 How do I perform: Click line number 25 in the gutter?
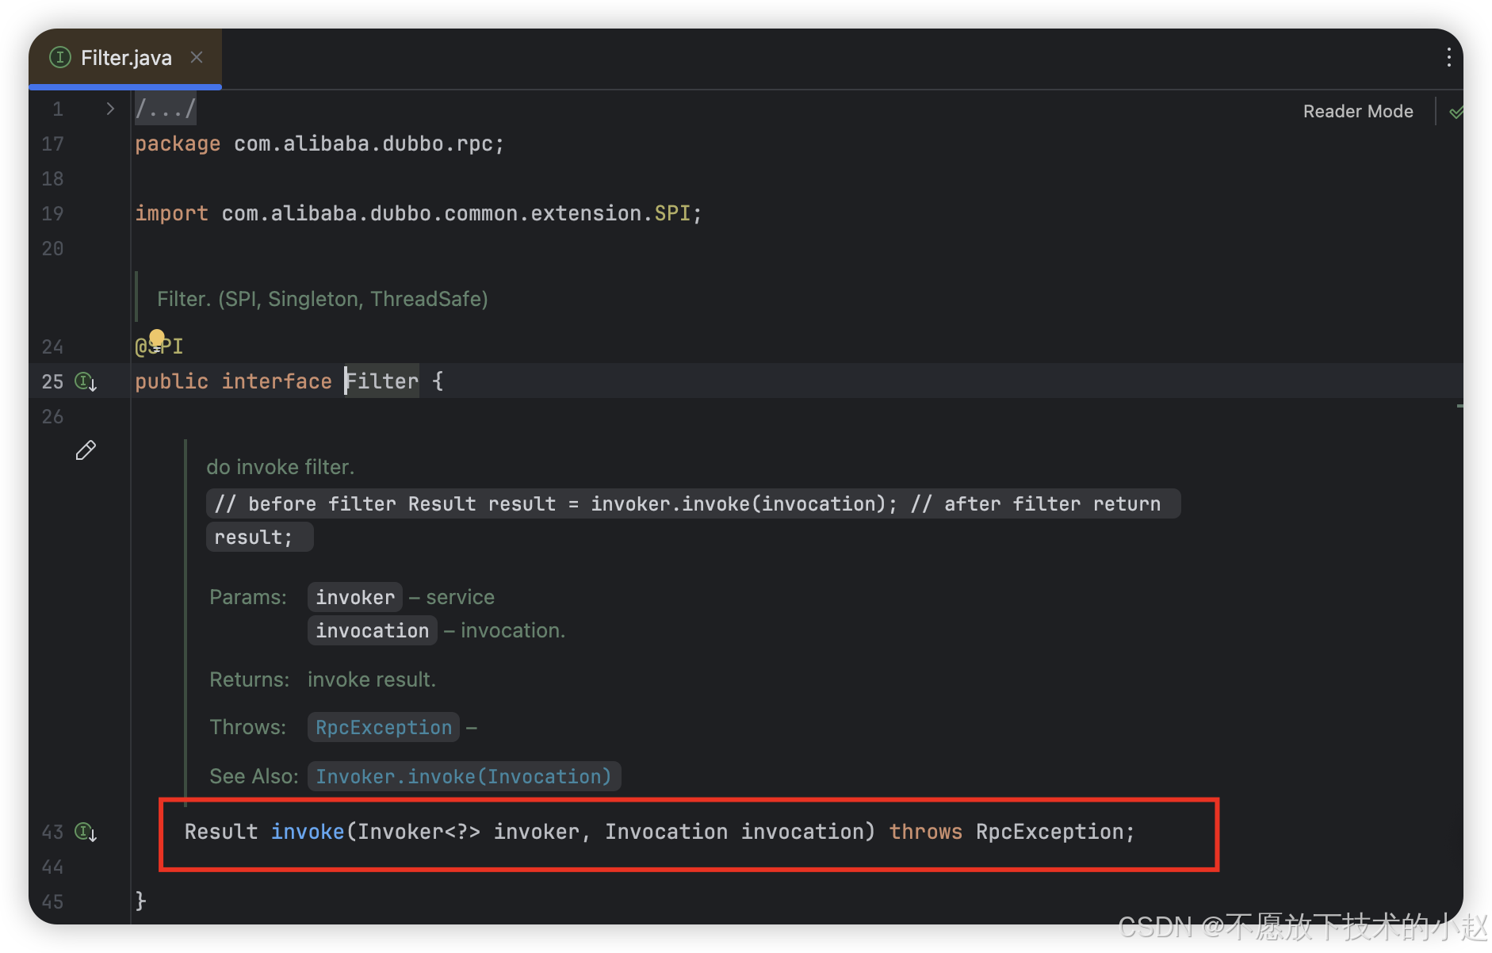tap(52, 381)
